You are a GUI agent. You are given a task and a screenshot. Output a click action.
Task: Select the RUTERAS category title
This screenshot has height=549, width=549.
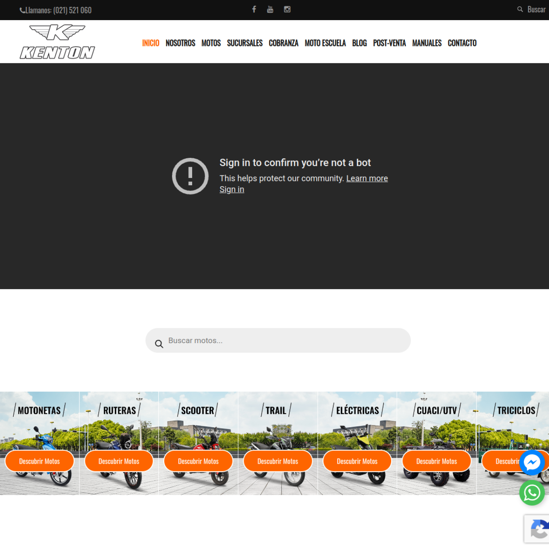pos(119,410)
